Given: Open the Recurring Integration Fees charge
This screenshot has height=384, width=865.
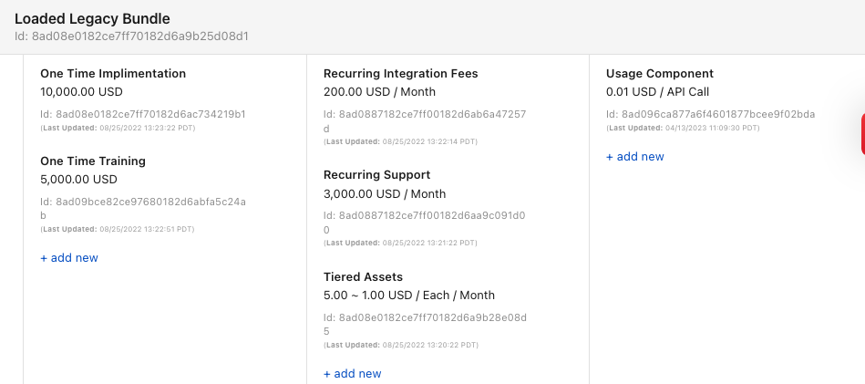Looking at the screenshot, I should [400, 74].
